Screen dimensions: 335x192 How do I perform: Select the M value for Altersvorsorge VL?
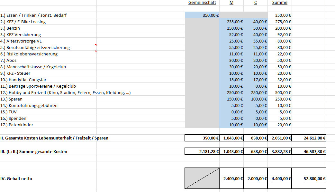click(x=231, y=41)
